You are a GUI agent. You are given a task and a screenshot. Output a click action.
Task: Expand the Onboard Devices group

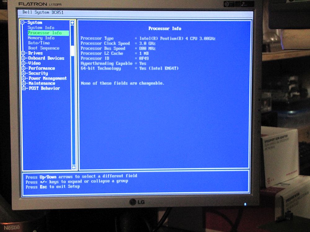coord(23,58)
